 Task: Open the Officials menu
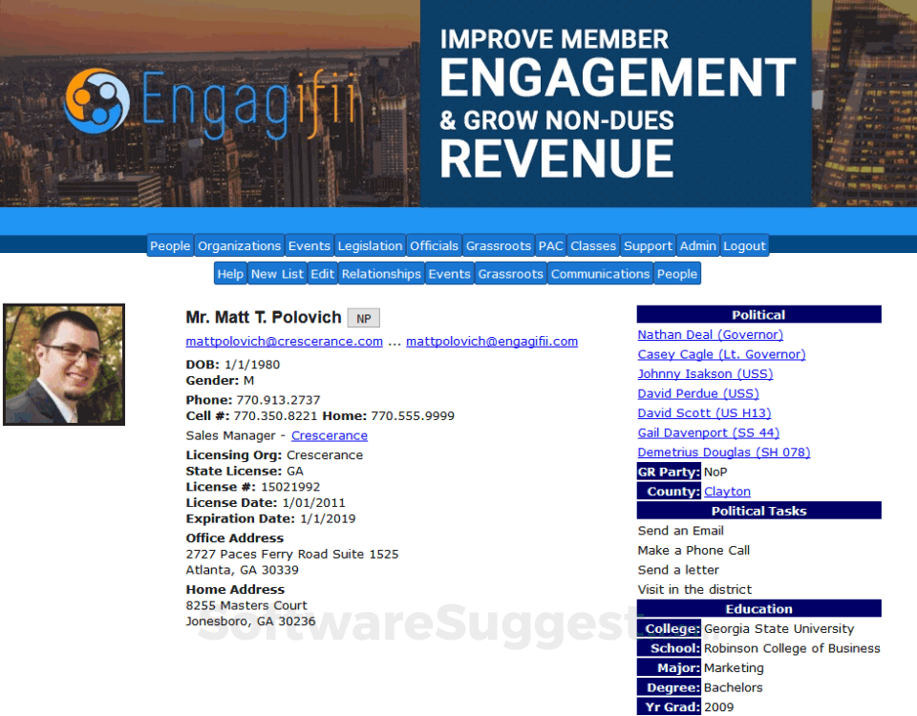434,245
